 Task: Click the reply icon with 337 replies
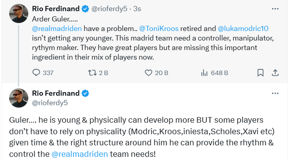point(36,73)
